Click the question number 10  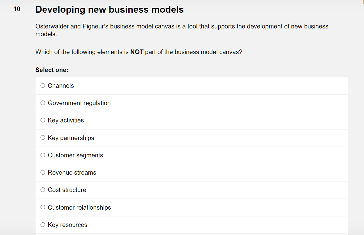click(17, 9)
